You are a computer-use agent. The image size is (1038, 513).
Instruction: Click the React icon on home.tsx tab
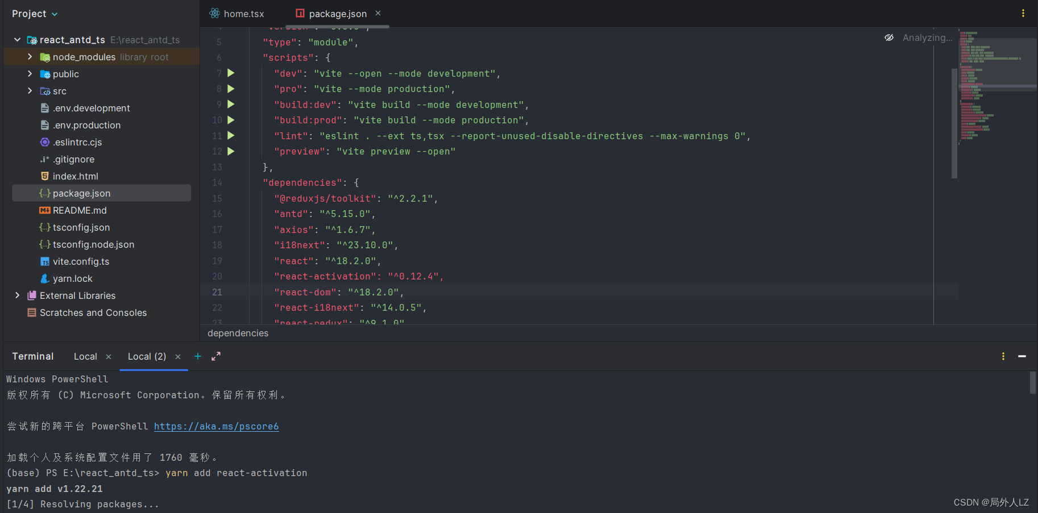[214, 13]
